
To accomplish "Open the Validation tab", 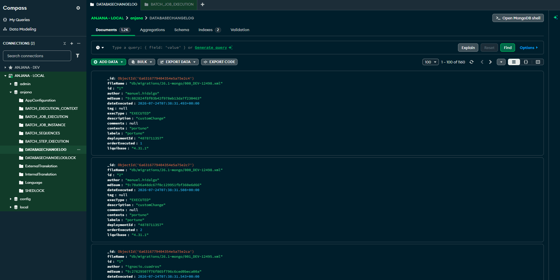I will [x=240, y=30].
